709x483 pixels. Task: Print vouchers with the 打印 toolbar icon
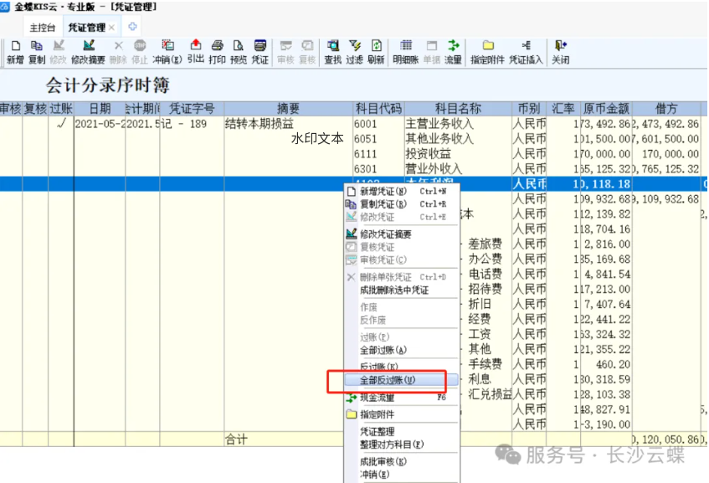click(x=217, y=51)
